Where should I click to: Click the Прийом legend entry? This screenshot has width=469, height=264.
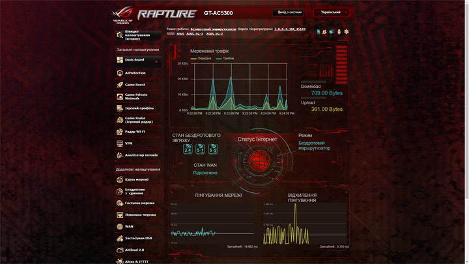pyautogui.click(x=225, y=59)
